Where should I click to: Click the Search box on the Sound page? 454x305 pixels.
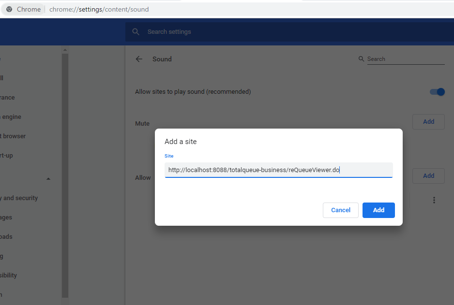click(x=406, y=59)
